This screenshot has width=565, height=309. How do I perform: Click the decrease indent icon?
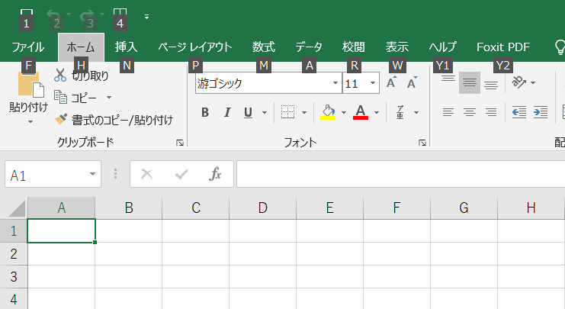pyautogui.click(x=519, y=112)
